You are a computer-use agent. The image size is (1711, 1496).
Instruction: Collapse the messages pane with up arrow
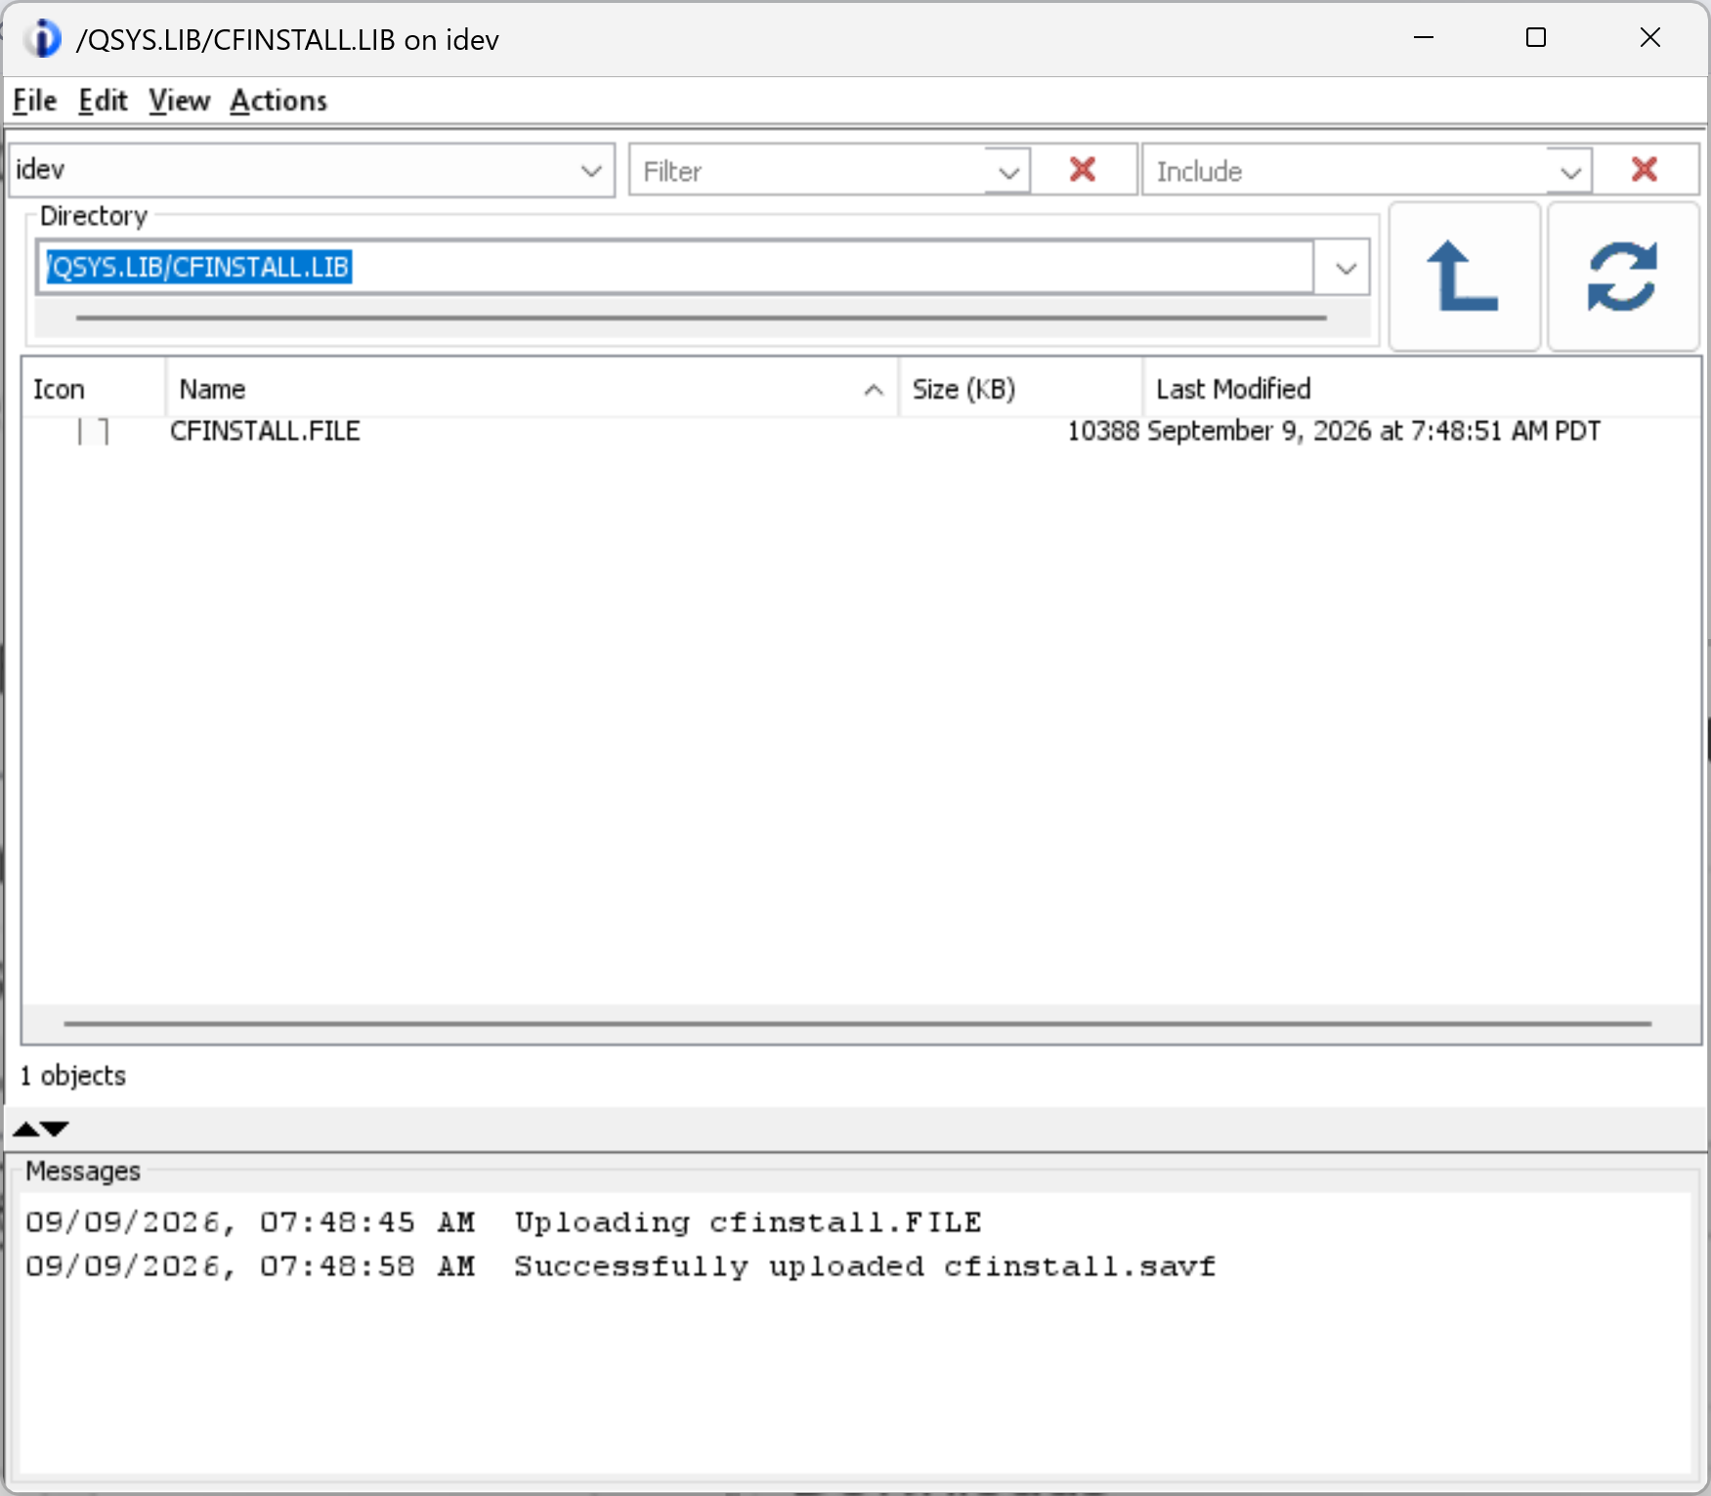(x=26, y=1130)
